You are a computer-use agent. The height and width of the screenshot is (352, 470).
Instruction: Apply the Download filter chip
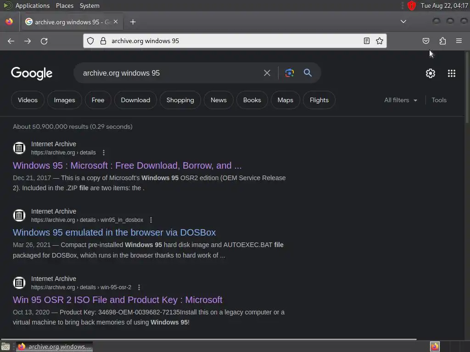pyautogui.click(x=135, y=100)
